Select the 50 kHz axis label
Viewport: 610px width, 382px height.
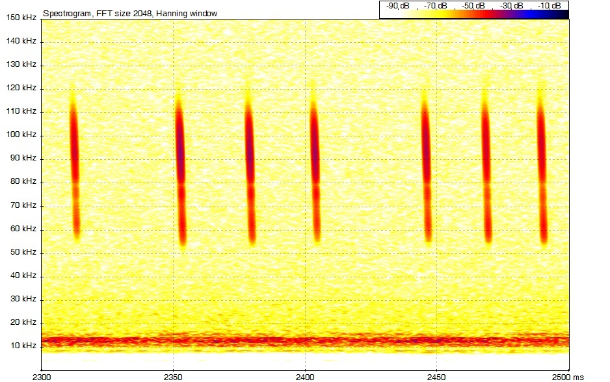coord(23,252)
